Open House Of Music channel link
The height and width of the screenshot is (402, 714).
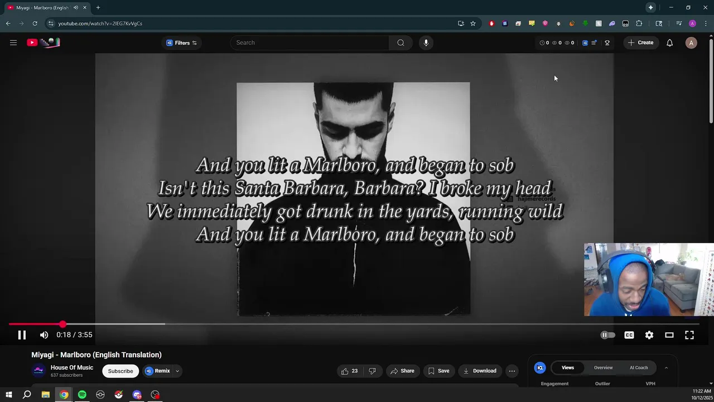click(72, 367)
